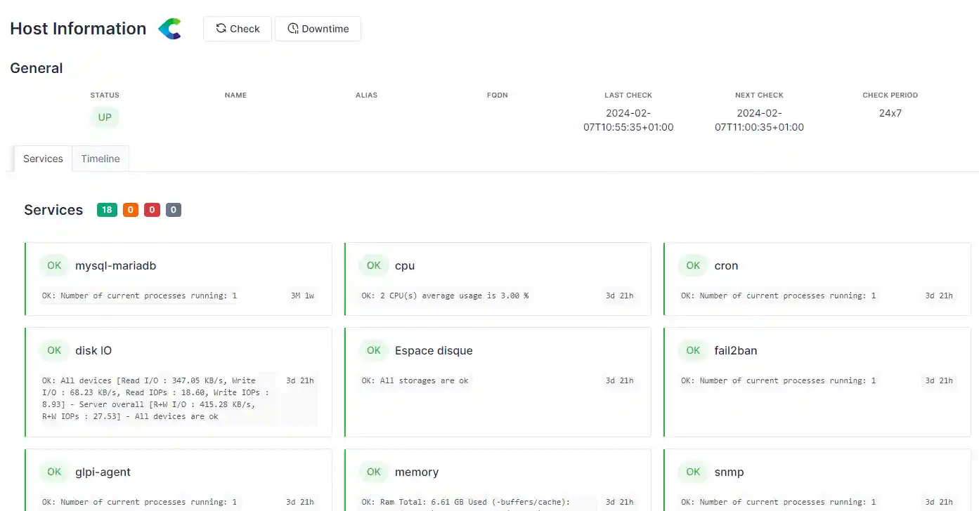Click the Centreon logo icon
979x511 pixels.
169,28
